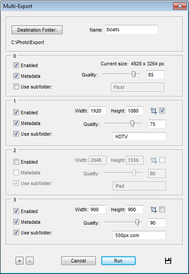
Task: Uncheck Enabled in section 3
Action: pyautogui.click(x=16, y=211)
